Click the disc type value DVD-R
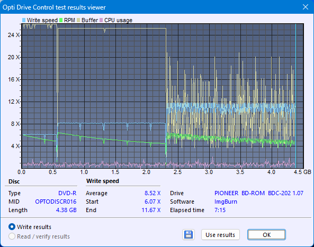The width and height of the screenshot is (314, 247). pyautogui.click(x=67, y=193)
